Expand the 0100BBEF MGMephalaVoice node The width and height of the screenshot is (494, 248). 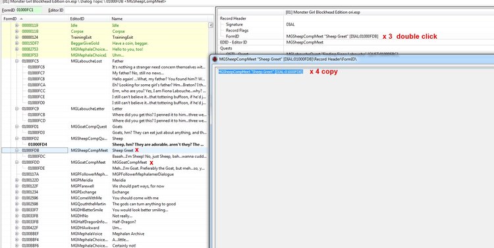click(x=16, y=234)
